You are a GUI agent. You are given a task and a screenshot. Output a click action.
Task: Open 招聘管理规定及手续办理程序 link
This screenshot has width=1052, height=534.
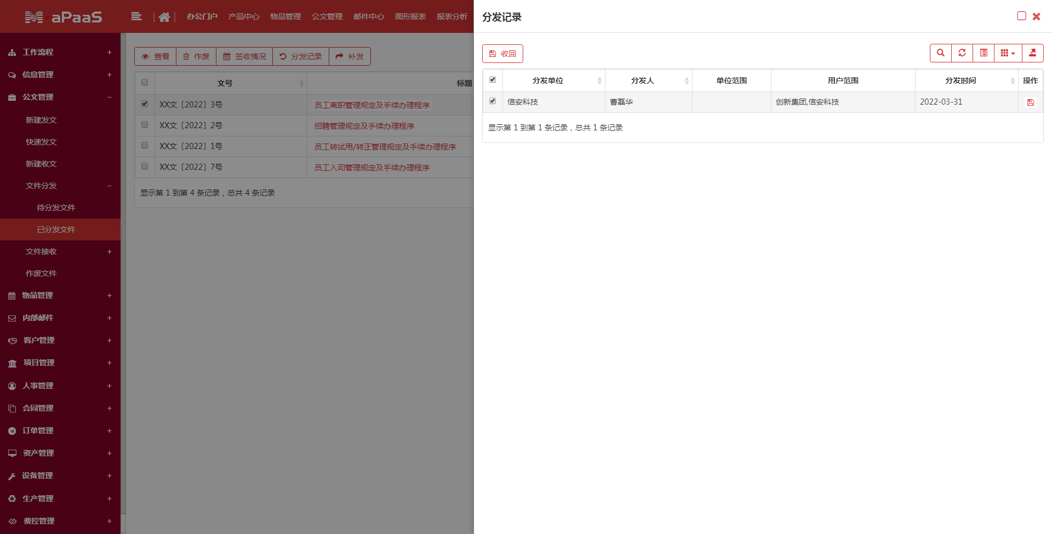point(364,125)
